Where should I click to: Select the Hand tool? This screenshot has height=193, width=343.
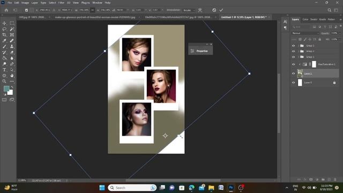(x=12, y=76)
